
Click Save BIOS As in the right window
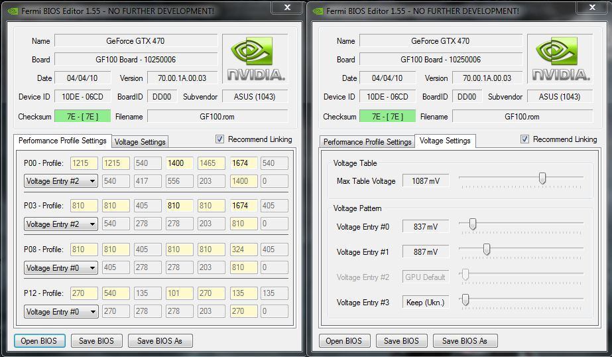pyautogui.click(x=465, y=340)
